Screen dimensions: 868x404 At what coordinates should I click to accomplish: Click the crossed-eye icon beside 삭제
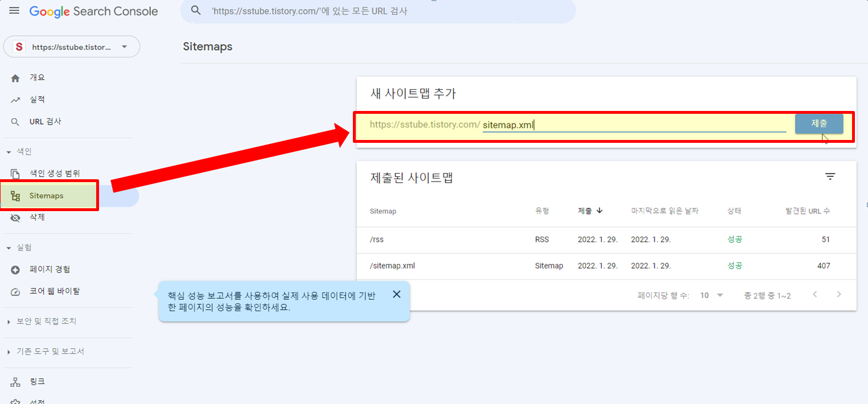15,218
